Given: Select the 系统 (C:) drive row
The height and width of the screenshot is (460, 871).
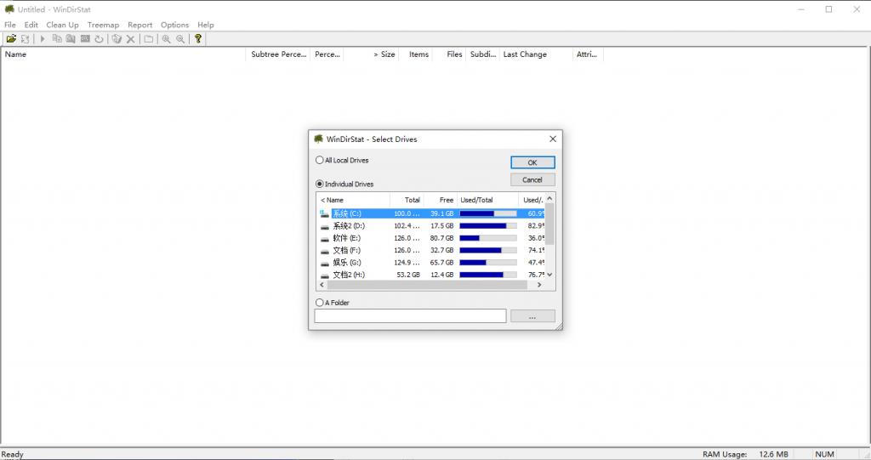Looking at the screenshot, I should click(431, 214).
